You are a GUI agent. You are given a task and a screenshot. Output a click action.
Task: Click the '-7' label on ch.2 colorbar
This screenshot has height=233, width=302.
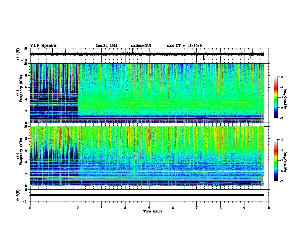281,181
